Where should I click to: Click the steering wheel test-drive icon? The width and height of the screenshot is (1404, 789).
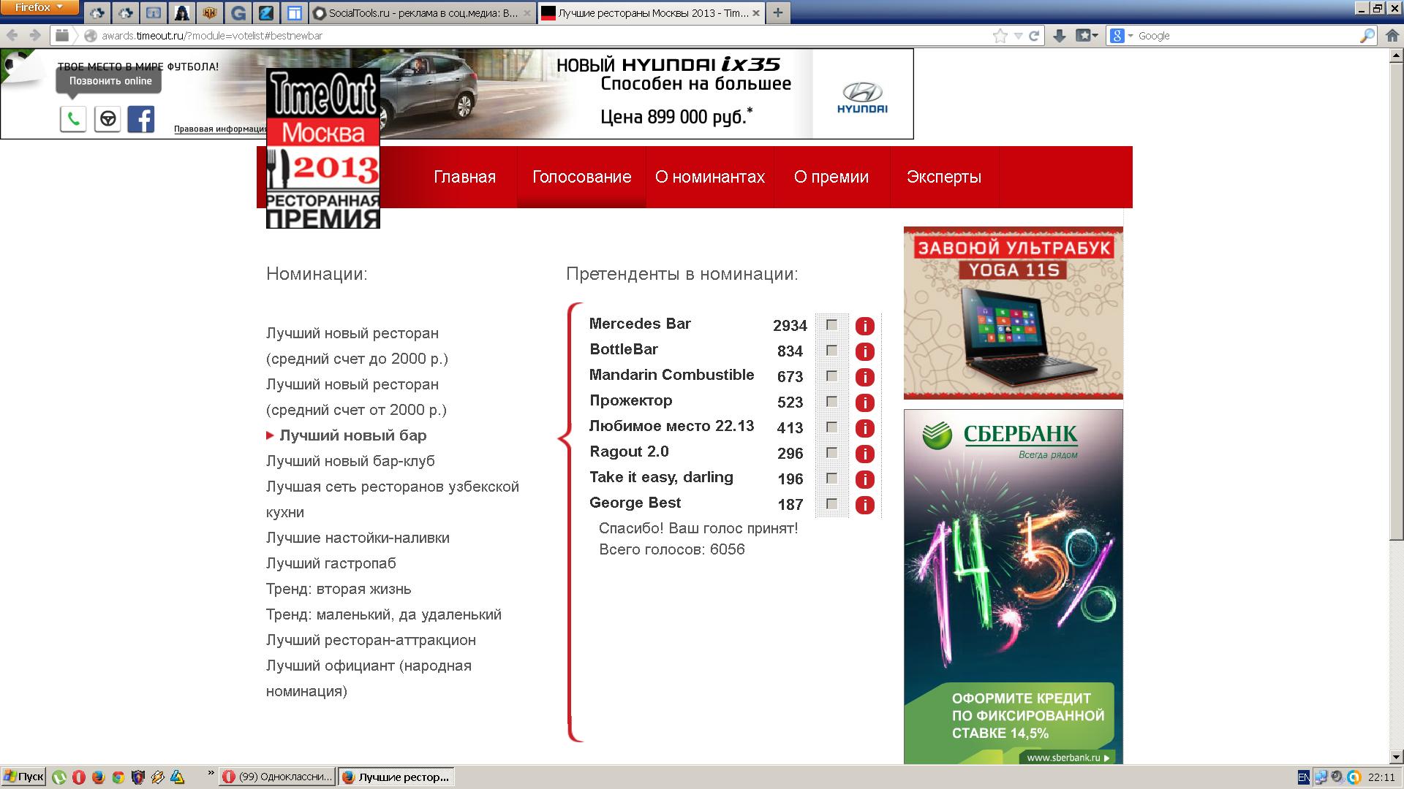(107, 119)
